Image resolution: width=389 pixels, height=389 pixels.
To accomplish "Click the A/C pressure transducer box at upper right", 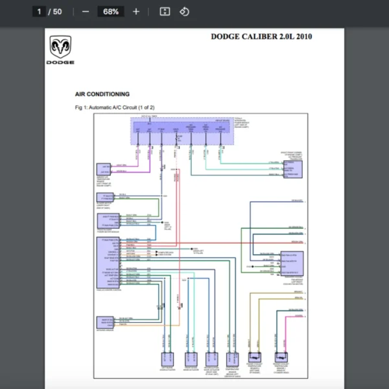I will (x=292, y=169).
